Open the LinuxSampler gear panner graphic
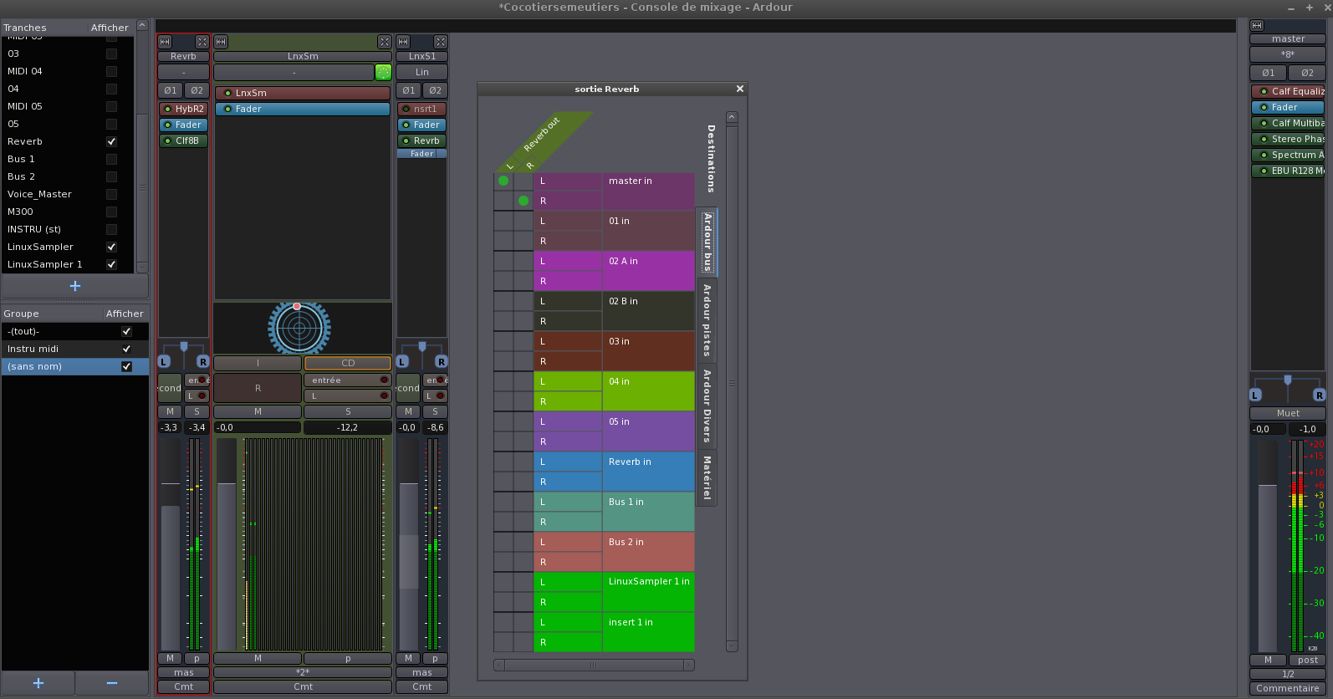This screenshot has height=699, width=1333. (x=299, y=328)
